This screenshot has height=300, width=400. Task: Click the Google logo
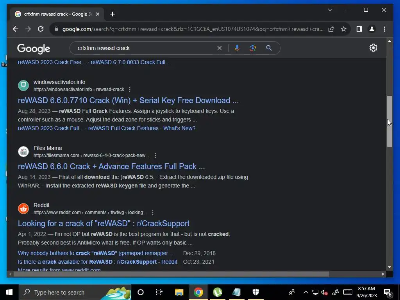click(x=34, y=48)
